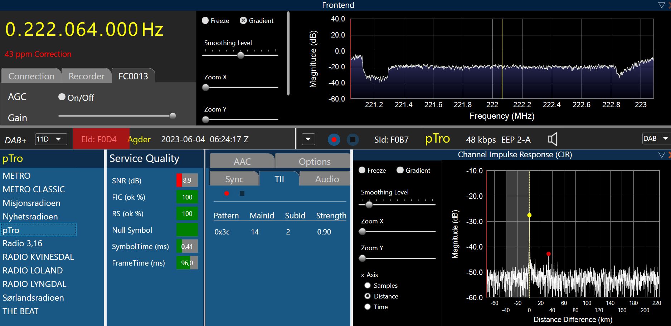Click the red record button in service bar

334,139
